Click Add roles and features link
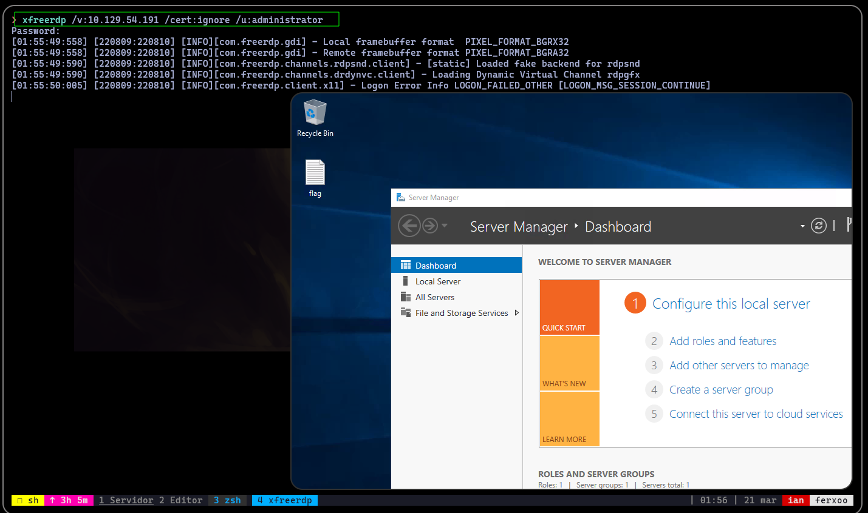This screenshot has height=513, width=868. coord(723,341)
